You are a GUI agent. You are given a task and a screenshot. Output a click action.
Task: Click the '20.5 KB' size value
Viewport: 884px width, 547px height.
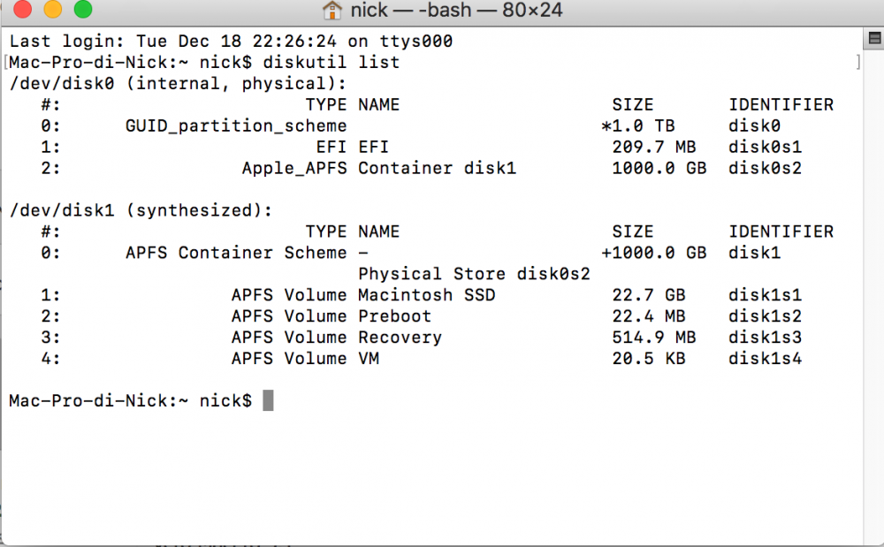pyautogui.click(x=649, y=358)
